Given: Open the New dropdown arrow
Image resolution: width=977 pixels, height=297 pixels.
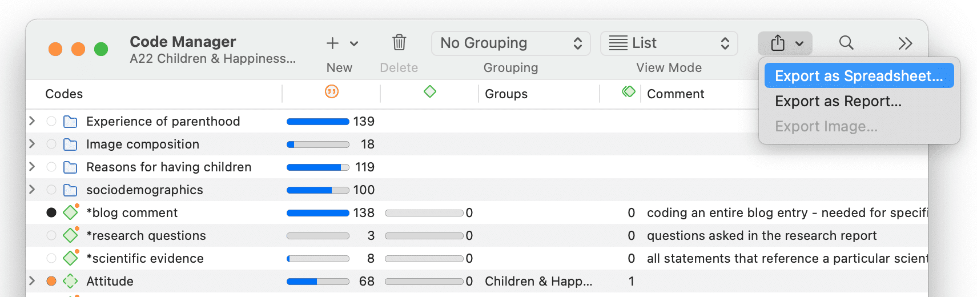Looking at the screenshot, I should point(354,43).
